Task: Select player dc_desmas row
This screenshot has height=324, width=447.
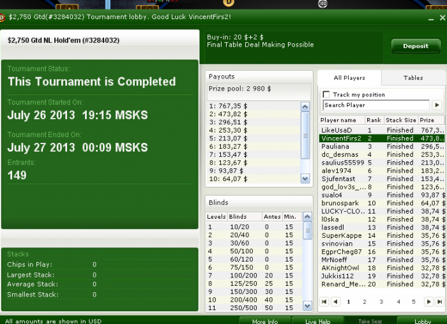Action: [382, 154]
